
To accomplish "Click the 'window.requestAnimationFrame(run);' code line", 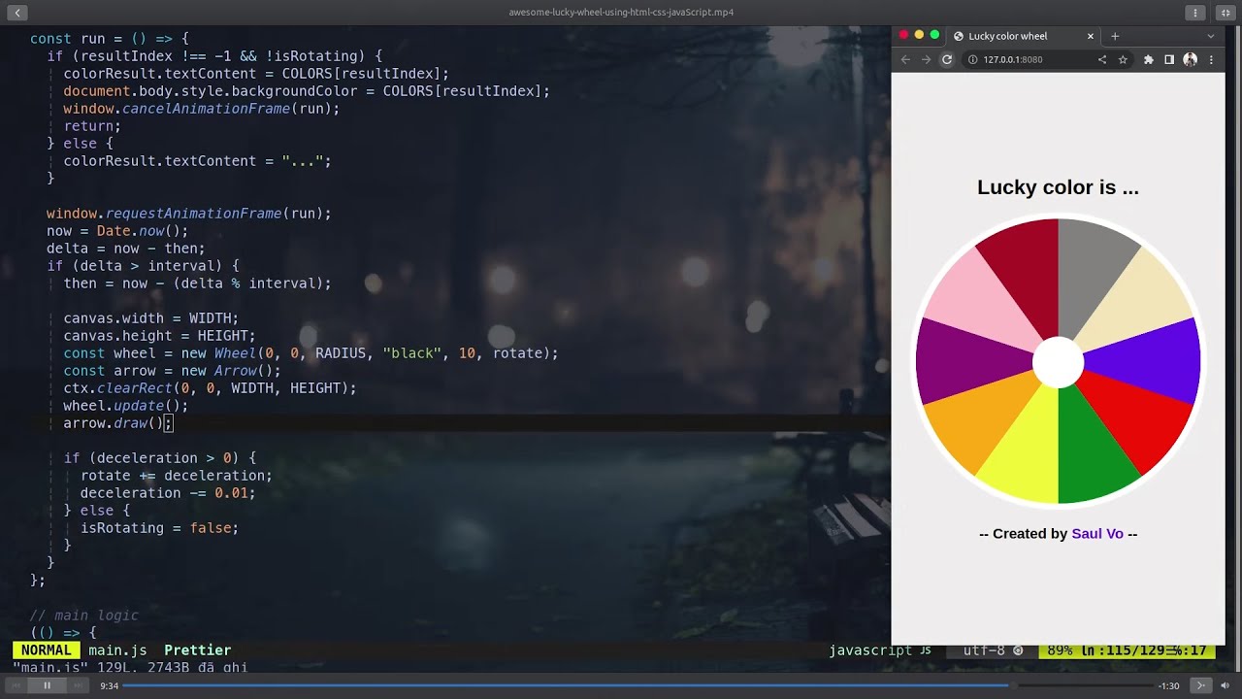I will click(x=189, y=214).
